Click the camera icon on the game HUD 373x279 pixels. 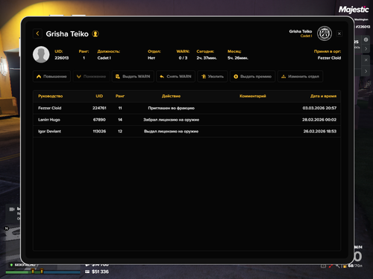click(x=12, y=209)
